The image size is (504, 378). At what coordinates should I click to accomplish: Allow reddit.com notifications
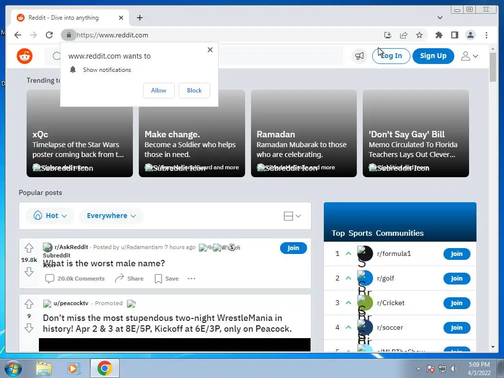(159, 91)
